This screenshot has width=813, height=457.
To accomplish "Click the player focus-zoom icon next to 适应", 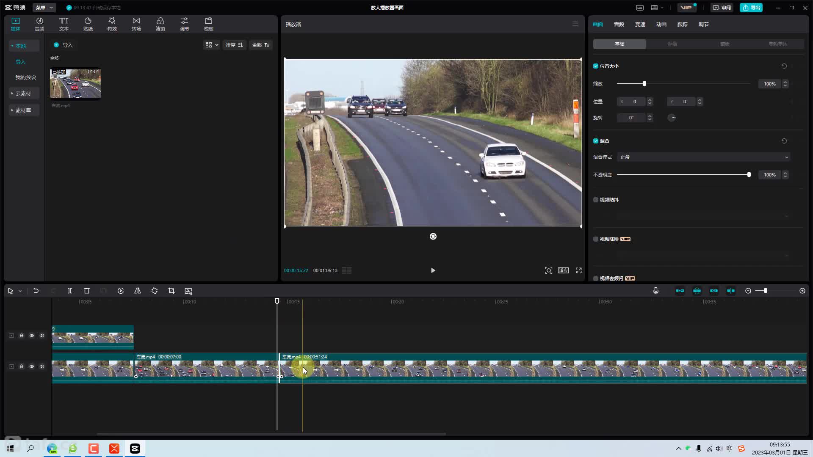I will point(549,270).
